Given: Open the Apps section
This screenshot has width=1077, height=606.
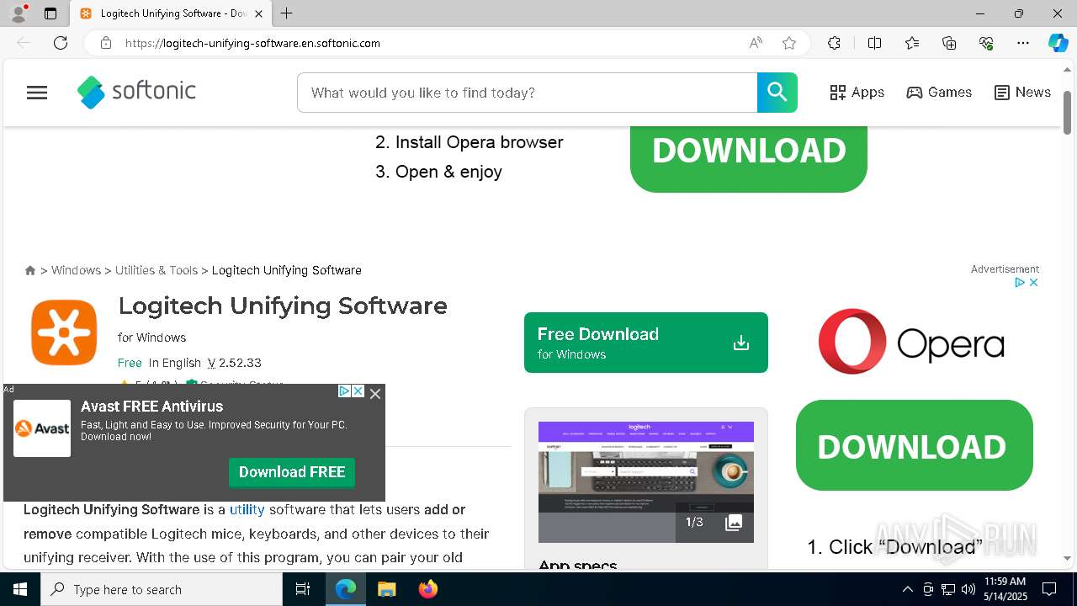Looking at the screenshot, I should point(857,93).
